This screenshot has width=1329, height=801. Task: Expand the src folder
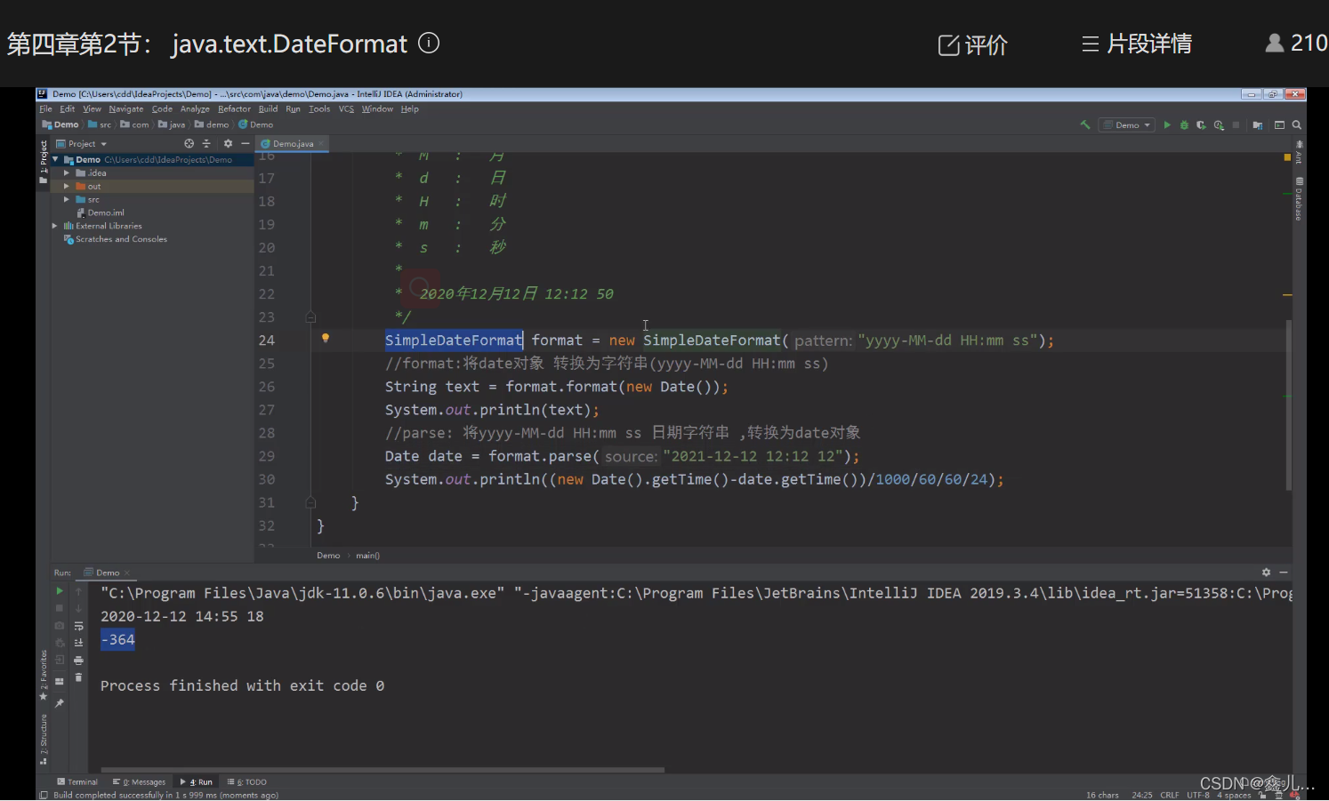click(x=67, y=200)
